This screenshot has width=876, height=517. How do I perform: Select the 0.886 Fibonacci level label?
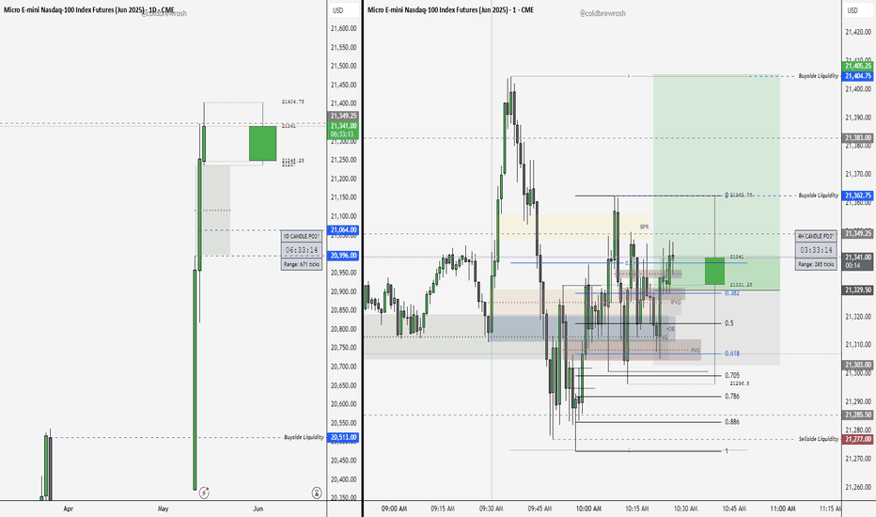point(732,421)
